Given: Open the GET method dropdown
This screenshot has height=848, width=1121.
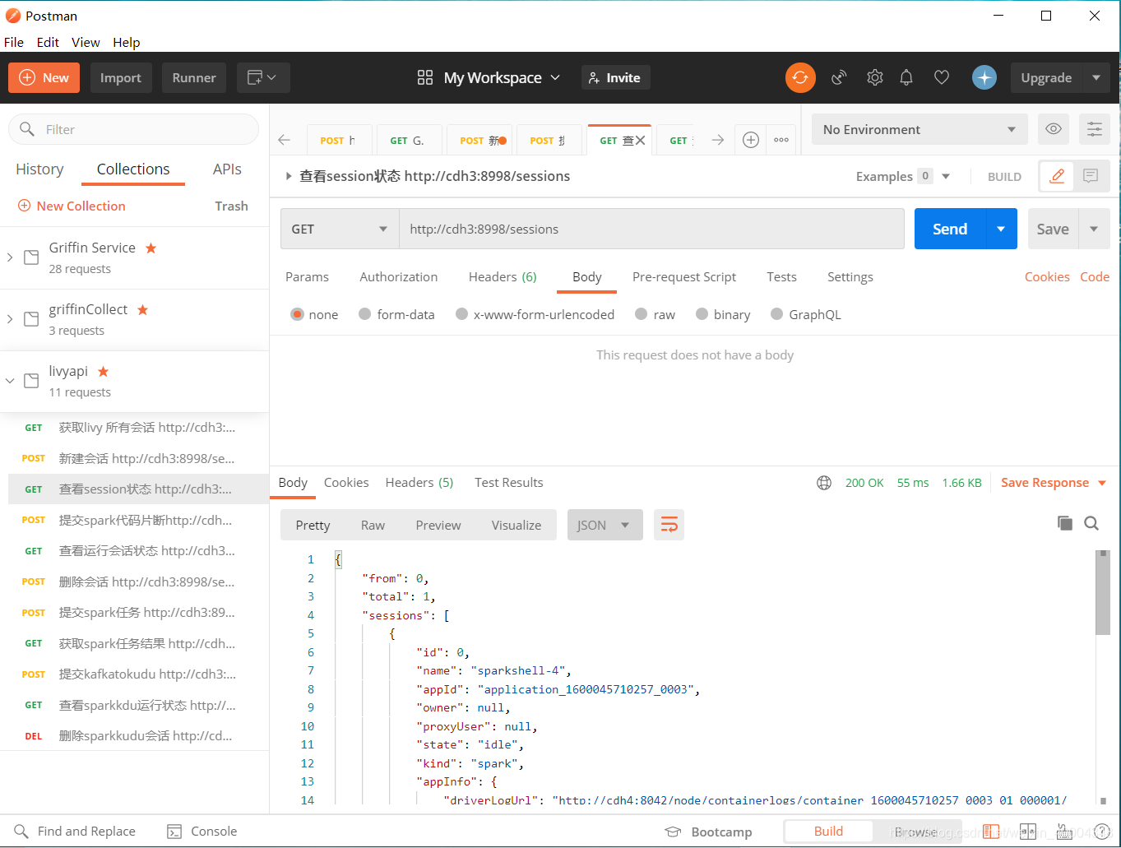Looking at the screenshot, I should click(340, 229).
